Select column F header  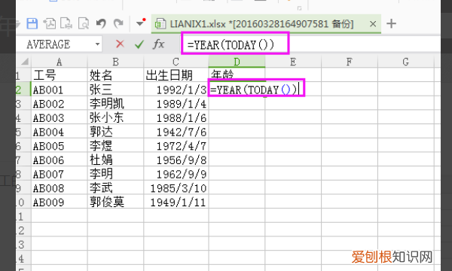349,62
